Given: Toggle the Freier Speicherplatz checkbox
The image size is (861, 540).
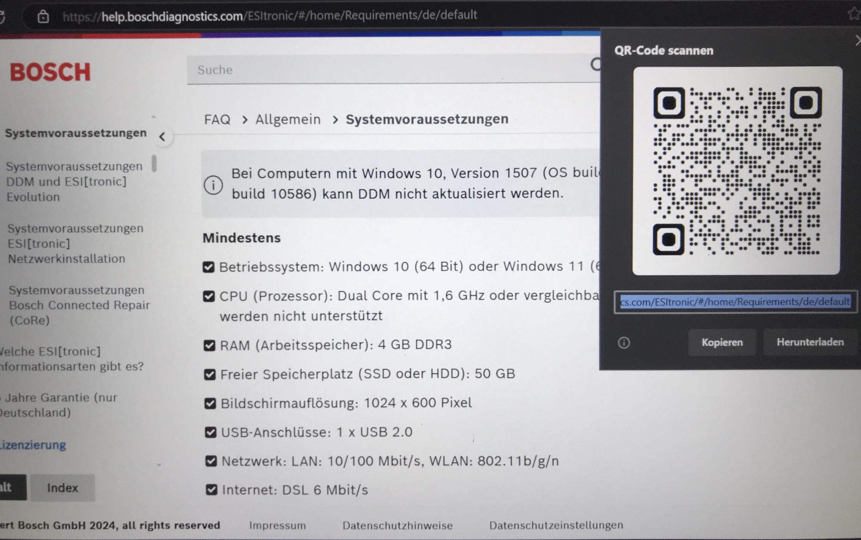Looking at the screenshot, I should tap(210, 374).
